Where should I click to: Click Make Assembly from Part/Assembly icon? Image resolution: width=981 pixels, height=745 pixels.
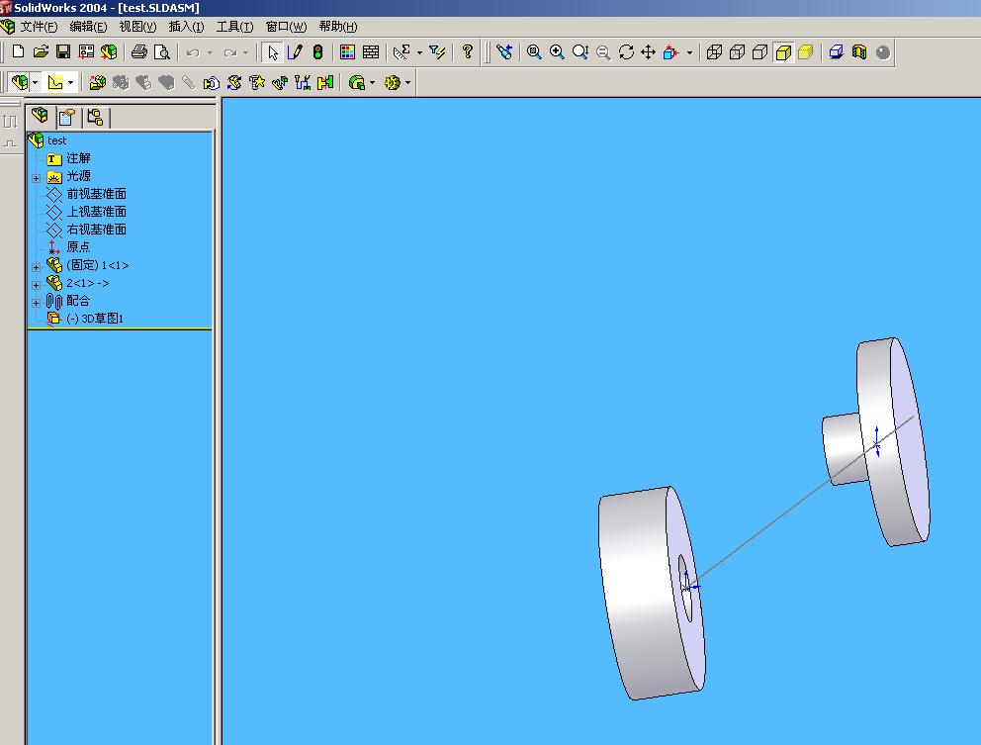point(109,52)
